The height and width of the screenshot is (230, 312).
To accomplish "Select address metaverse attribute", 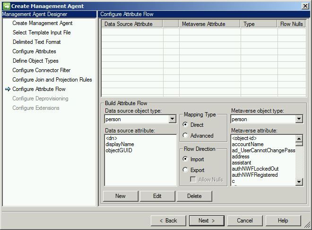I will click(240, 156).
